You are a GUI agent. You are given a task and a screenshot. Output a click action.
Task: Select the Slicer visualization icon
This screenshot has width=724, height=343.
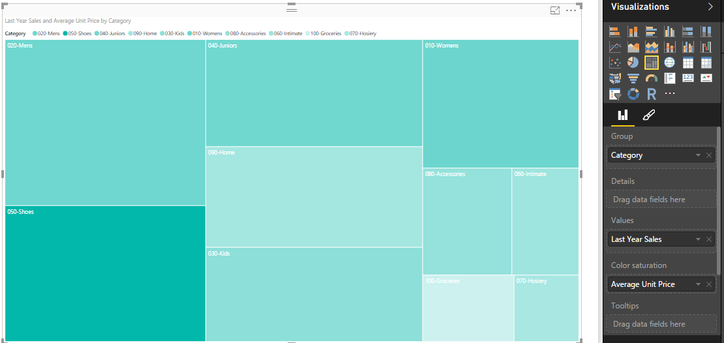pyautogui.click(x=614, y=94)
